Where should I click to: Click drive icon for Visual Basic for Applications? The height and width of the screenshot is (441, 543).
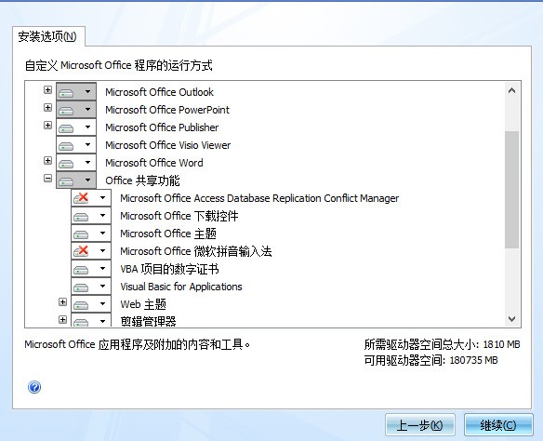point(81,287)
